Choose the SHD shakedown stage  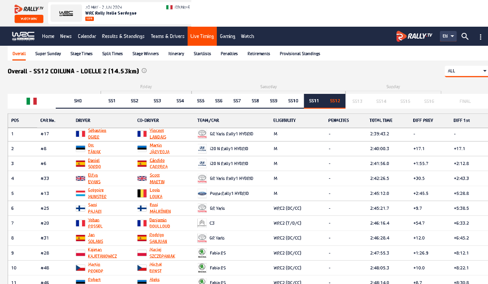click(78, 101)
